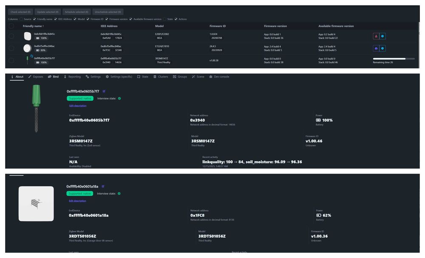This screenshot has width=425, height=258.
Task: Click friendly name 0xffffb40e0605b7f7 in table
Action: point(45,59)
